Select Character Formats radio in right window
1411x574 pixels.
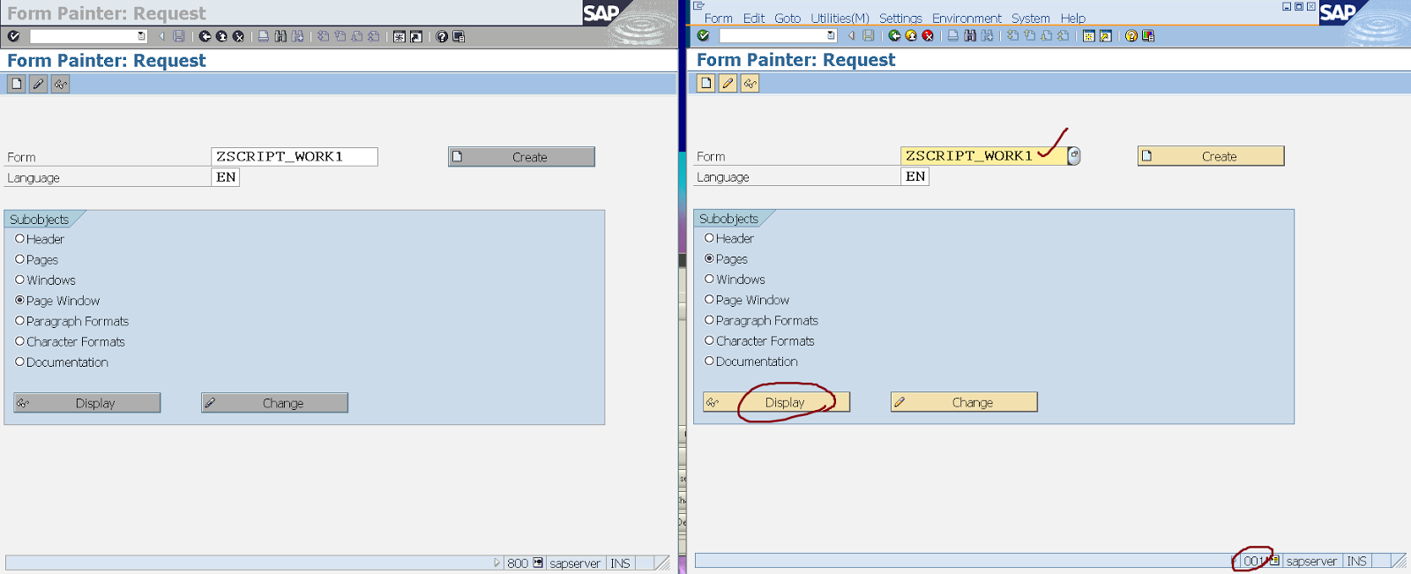(x=709, y=340)
